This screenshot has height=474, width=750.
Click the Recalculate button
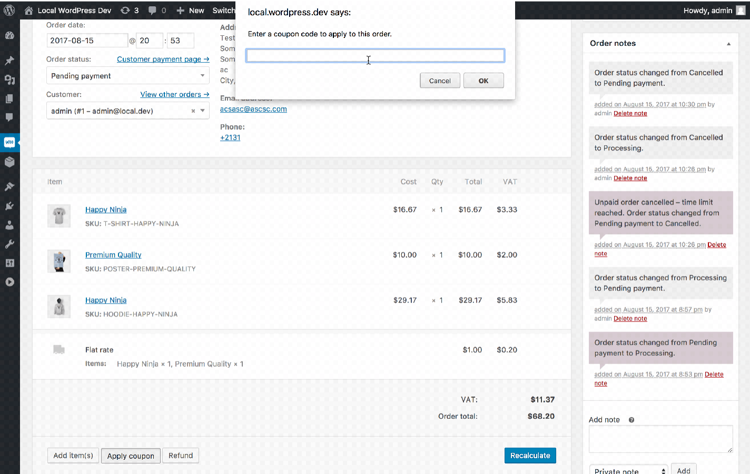(530, 456)
